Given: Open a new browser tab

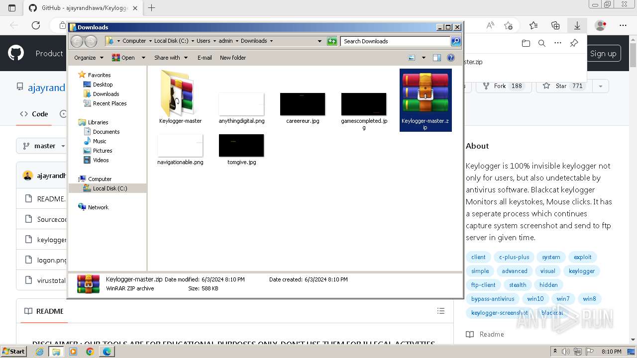Looking at the screenshot, I should click(152, 8).
